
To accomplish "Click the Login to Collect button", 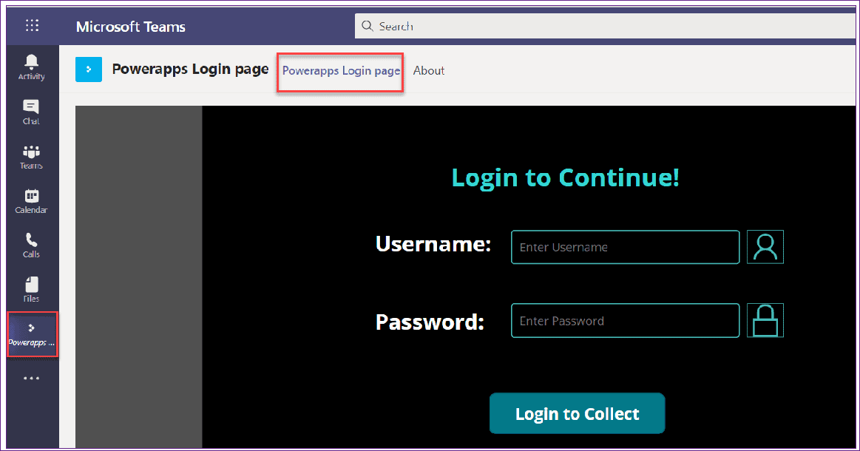I will point(577,413).
